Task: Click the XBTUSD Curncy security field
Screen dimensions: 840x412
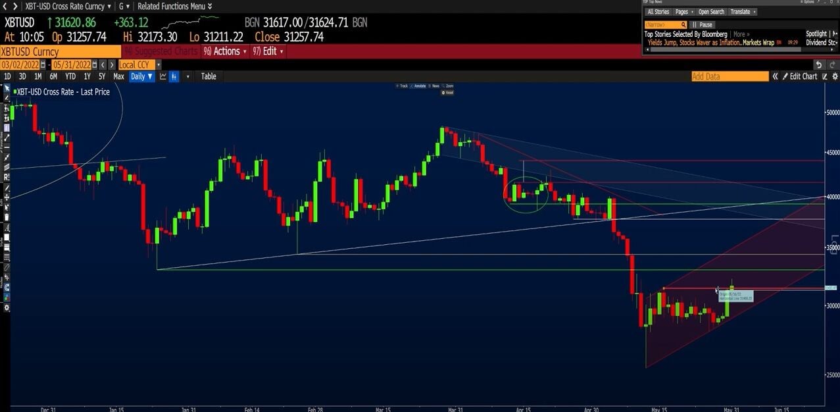Action: [x=61, y=51]
